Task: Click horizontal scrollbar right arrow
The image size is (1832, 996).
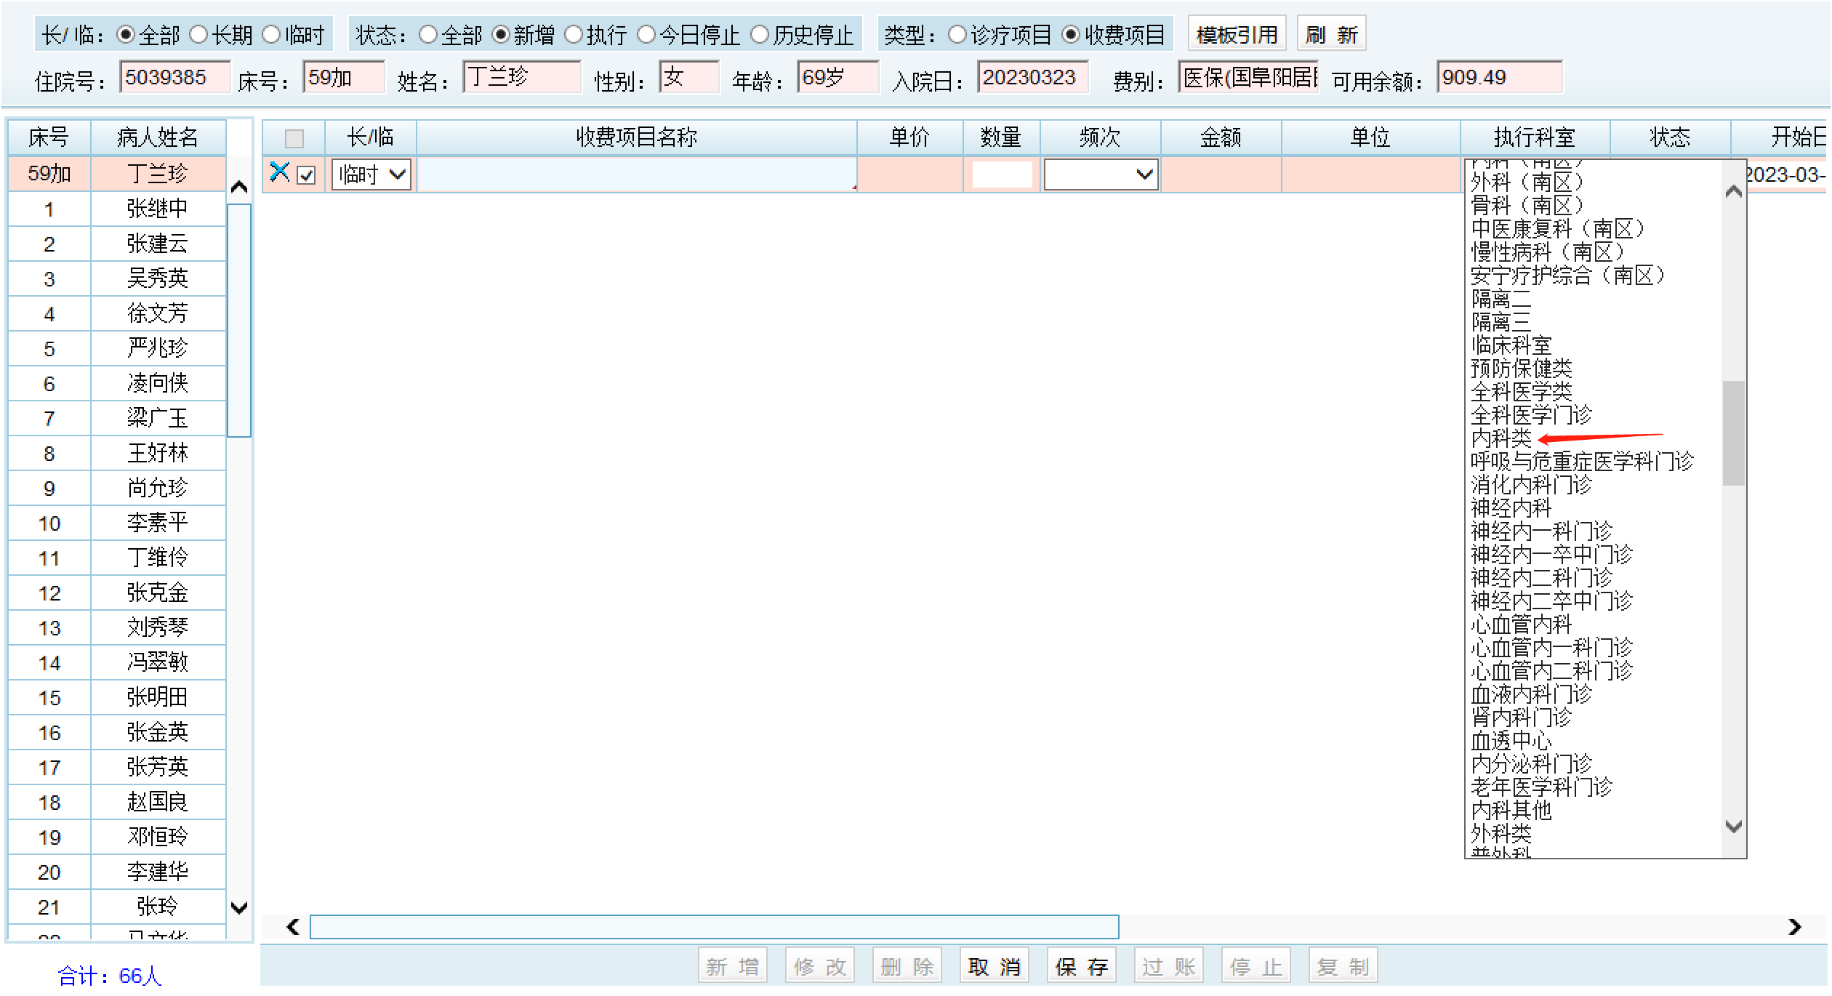Action: tap(1794, 927)
